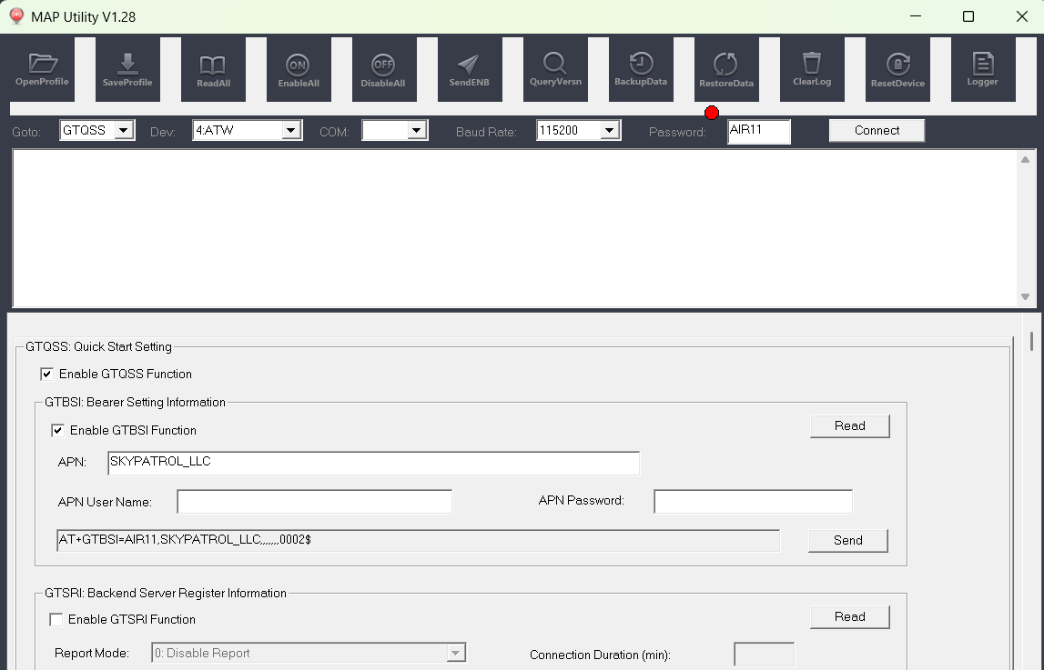The image size is (1044, 670).
Task: Open the Goto GTQSS dropdown
Action: 123,130
